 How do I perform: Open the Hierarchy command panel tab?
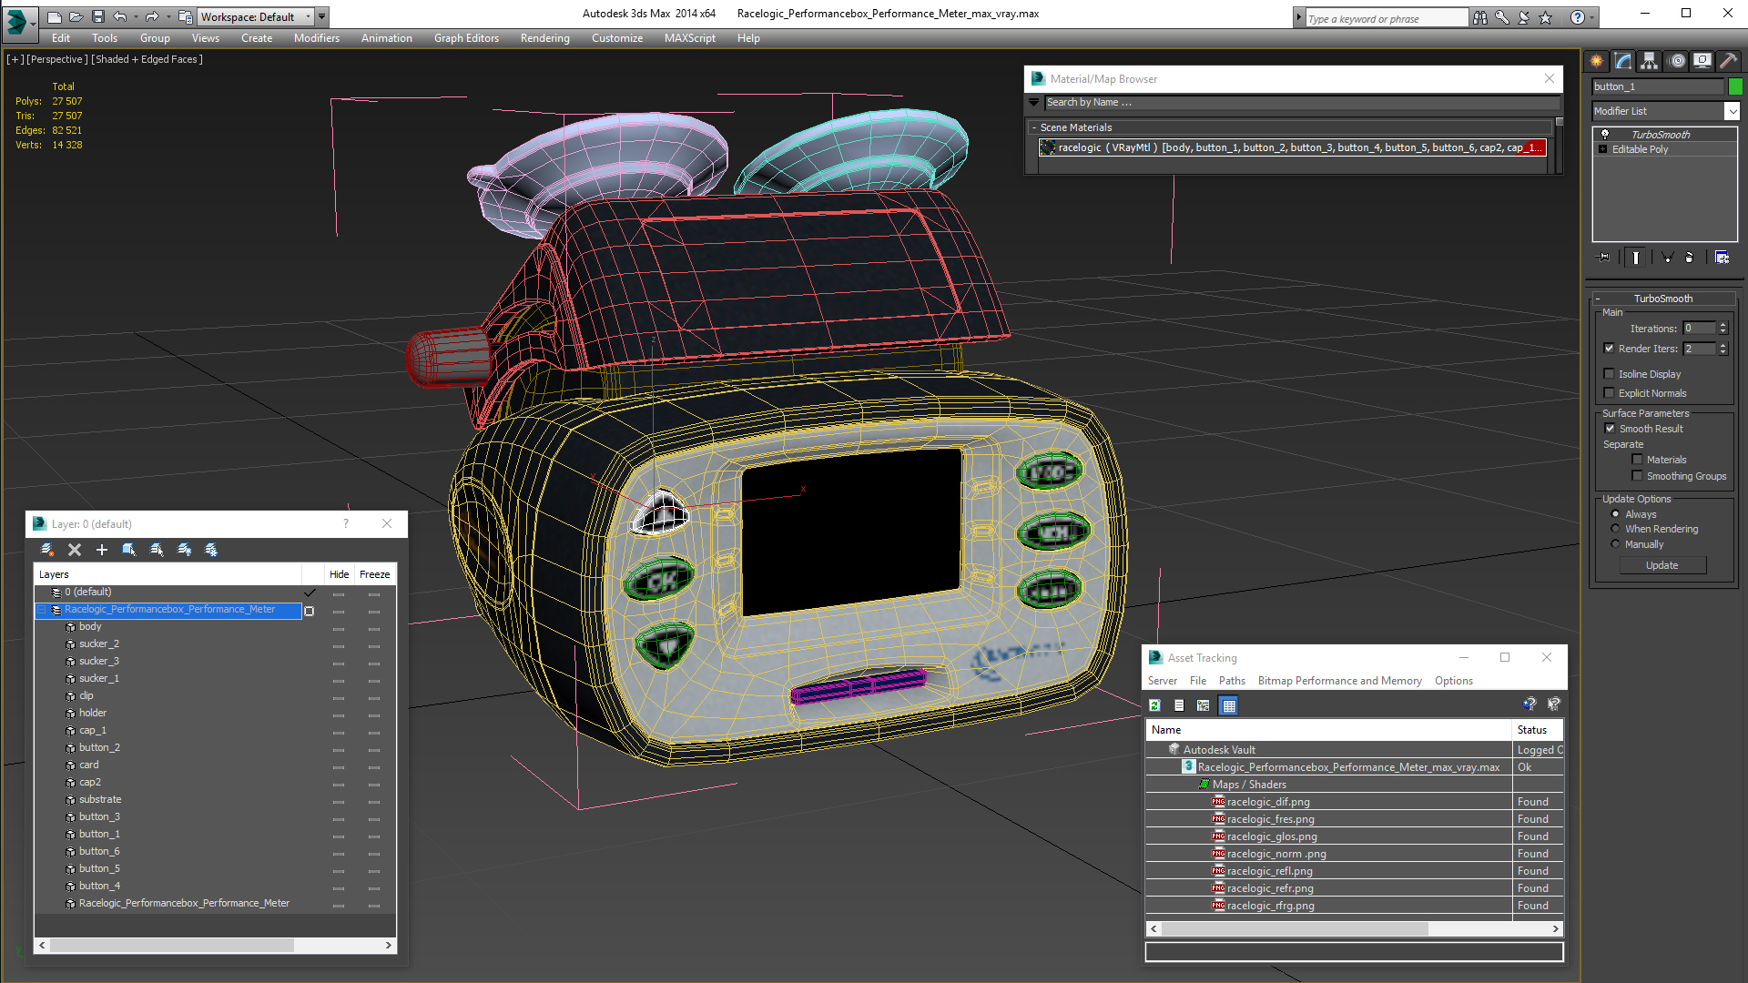pyautogui.click(x=1650, y=61)
